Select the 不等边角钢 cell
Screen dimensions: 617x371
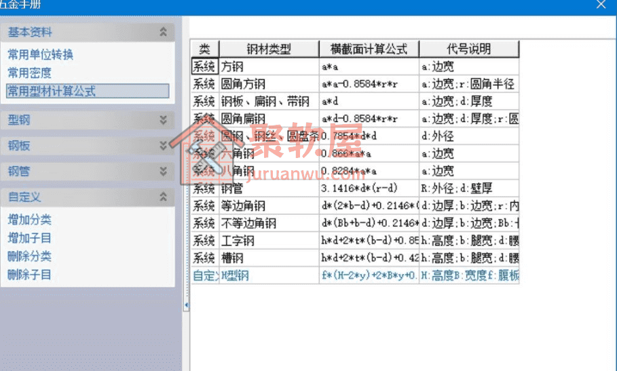269,223
